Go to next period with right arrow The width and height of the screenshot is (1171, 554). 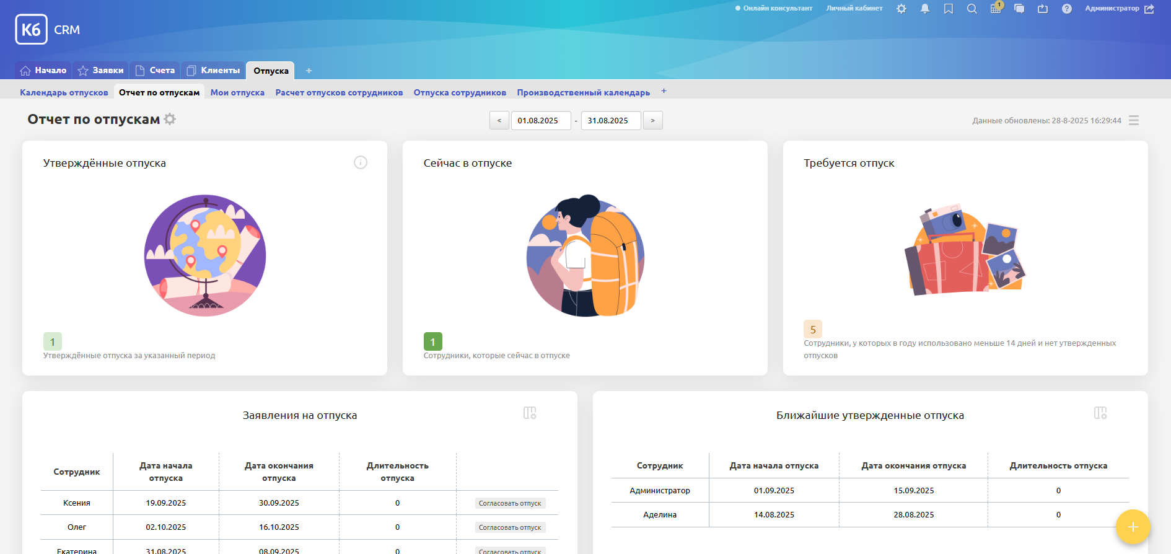(x=652, y=120)
